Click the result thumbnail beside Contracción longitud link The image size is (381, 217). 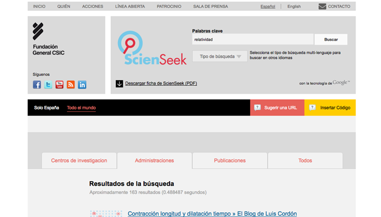click(x=106, y=214)
